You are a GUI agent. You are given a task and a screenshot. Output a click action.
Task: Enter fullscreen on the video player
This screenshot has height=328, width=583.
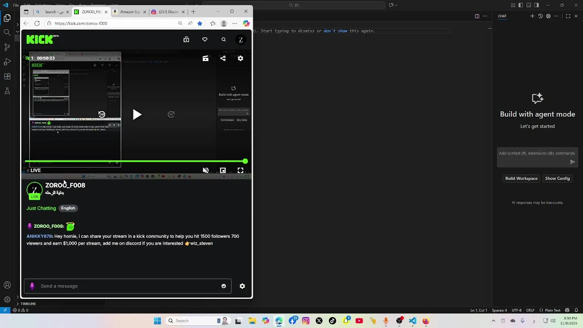[x=240, y=170]
